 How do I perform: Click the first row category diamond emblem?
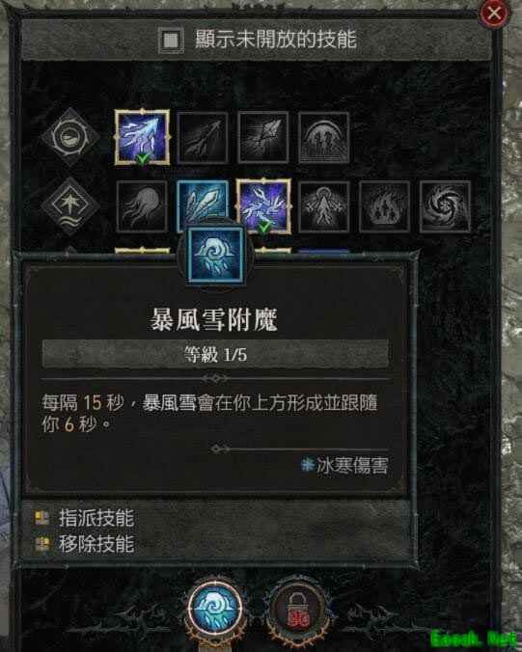[69, 137]
